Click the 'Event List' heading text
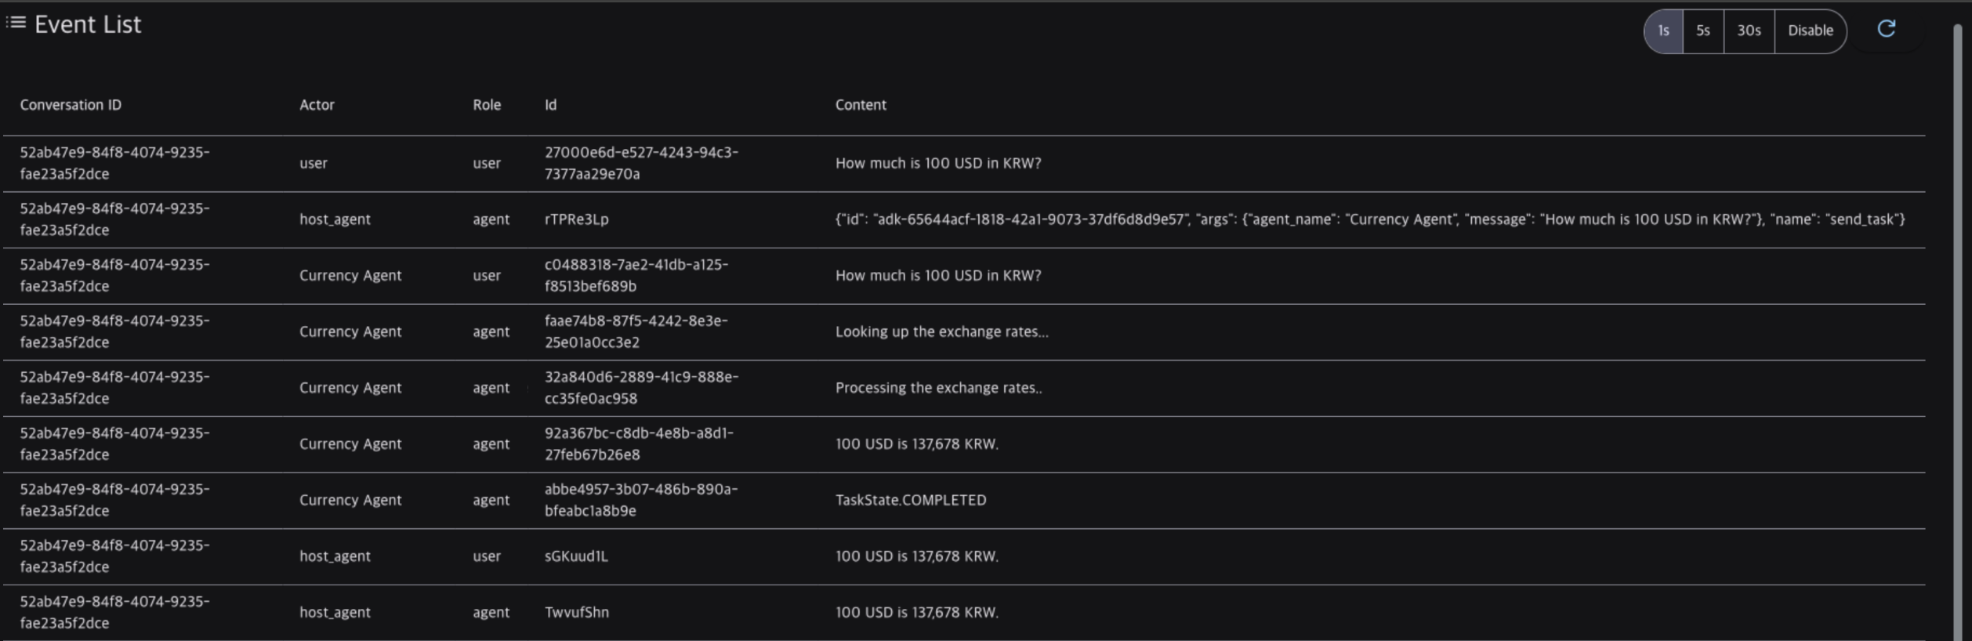This screenshot has width=1972, height=641. point(88,24)
